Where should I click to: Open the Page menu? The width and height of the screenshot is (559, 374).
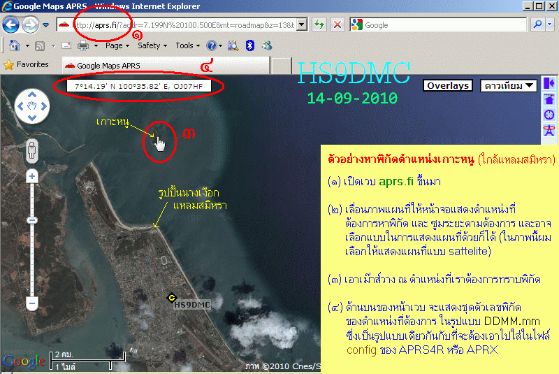pos(117,45)
